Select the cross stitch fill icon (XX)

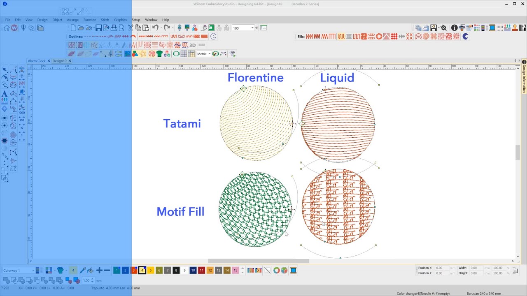pyautogui.click(x=409, y=37)
